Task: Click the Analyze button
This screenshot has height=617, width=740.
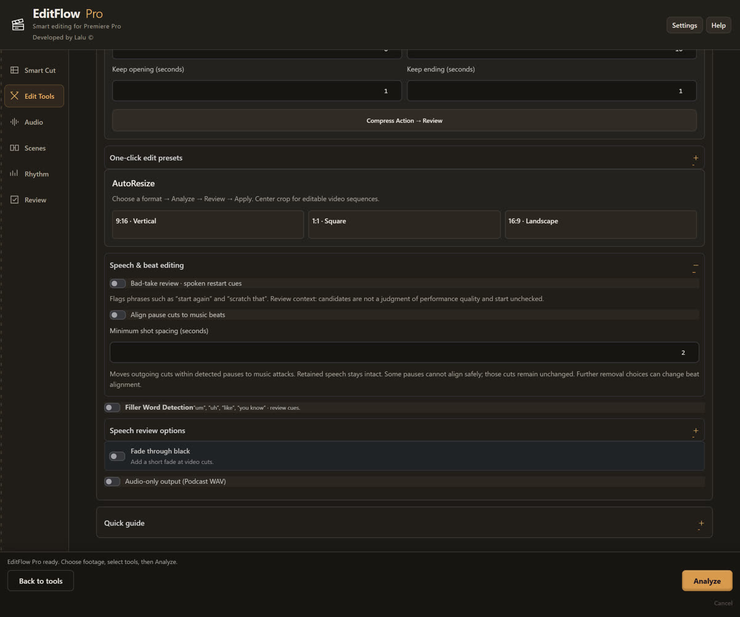Action: [x=707, y=581]
